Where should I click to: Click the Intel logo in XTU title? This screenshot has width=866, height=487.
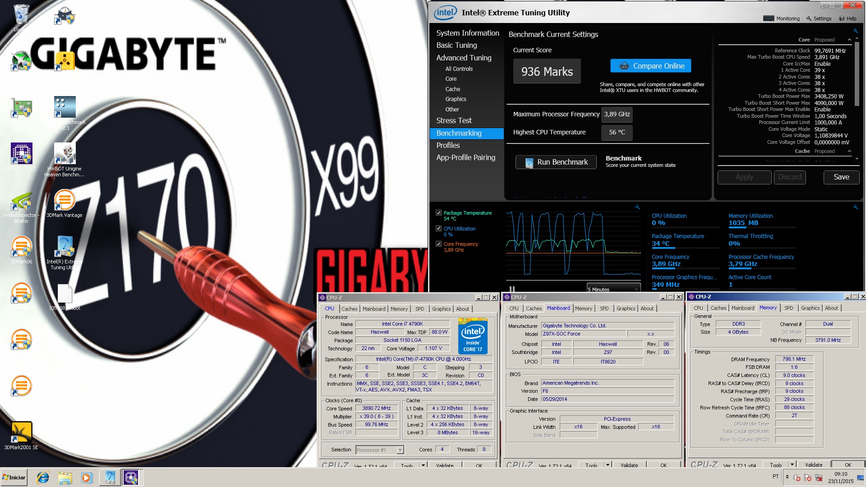445,13
